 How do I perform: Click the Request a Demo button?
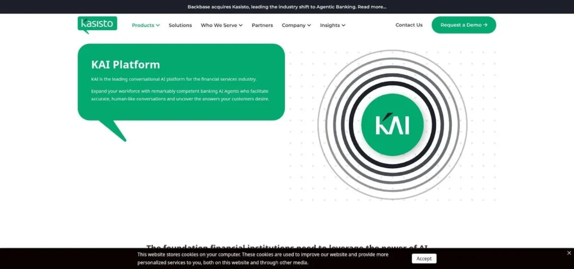pos(464,25)
